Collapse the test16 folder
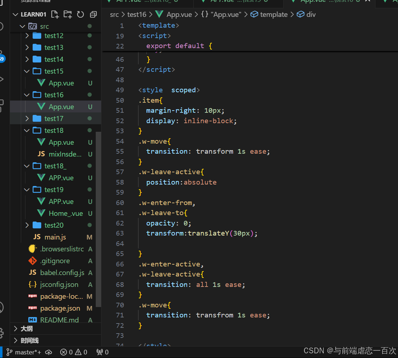This screenshot has height=358, width=398. [27, 95]
